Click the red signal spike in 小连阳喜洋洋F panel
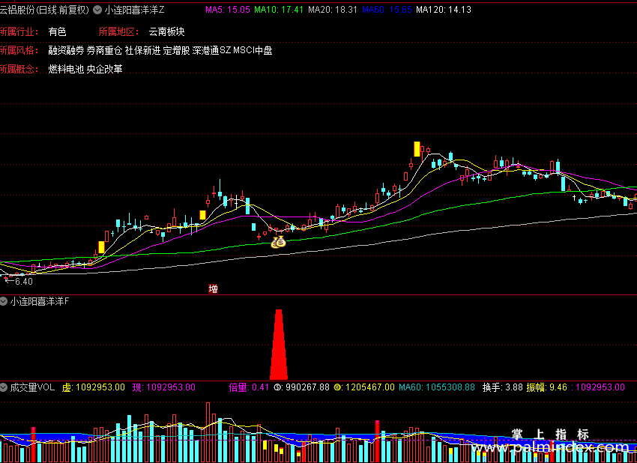 click(x=279, y=345)
